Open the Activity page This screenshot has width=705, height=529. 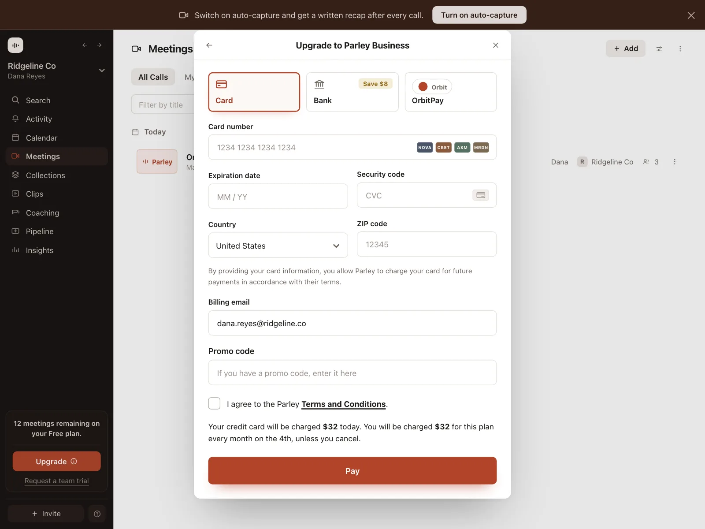click(57, 119)
